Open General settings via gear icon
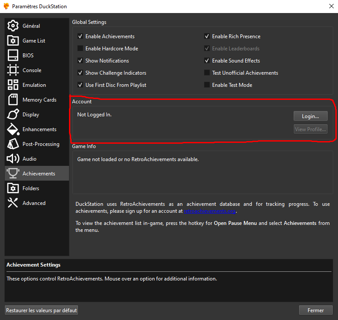 coord(13,26)
